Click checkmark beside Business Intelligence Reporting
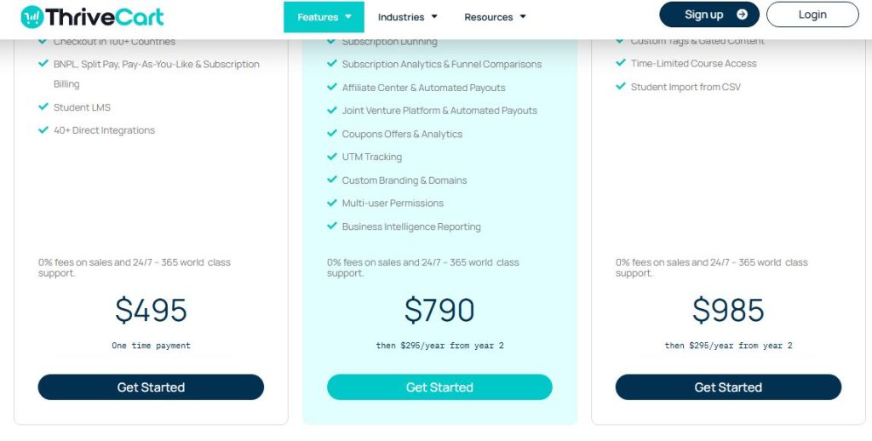Screen dimensions: 872x441 pyautogui.click(x=332, y=226)
